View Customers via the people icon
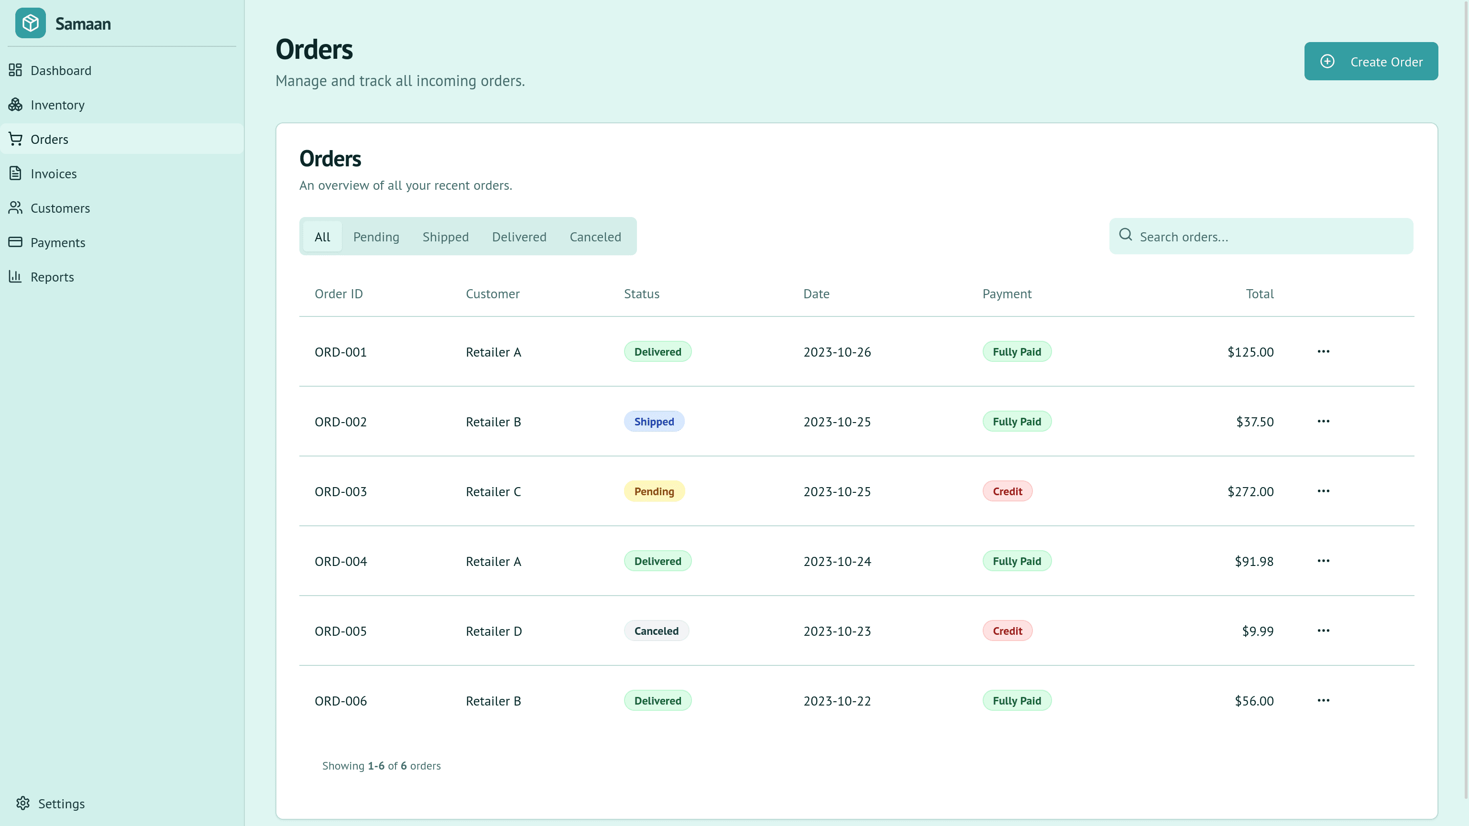Viewport: 1469px width, 826px height. [x=15, y=208]
